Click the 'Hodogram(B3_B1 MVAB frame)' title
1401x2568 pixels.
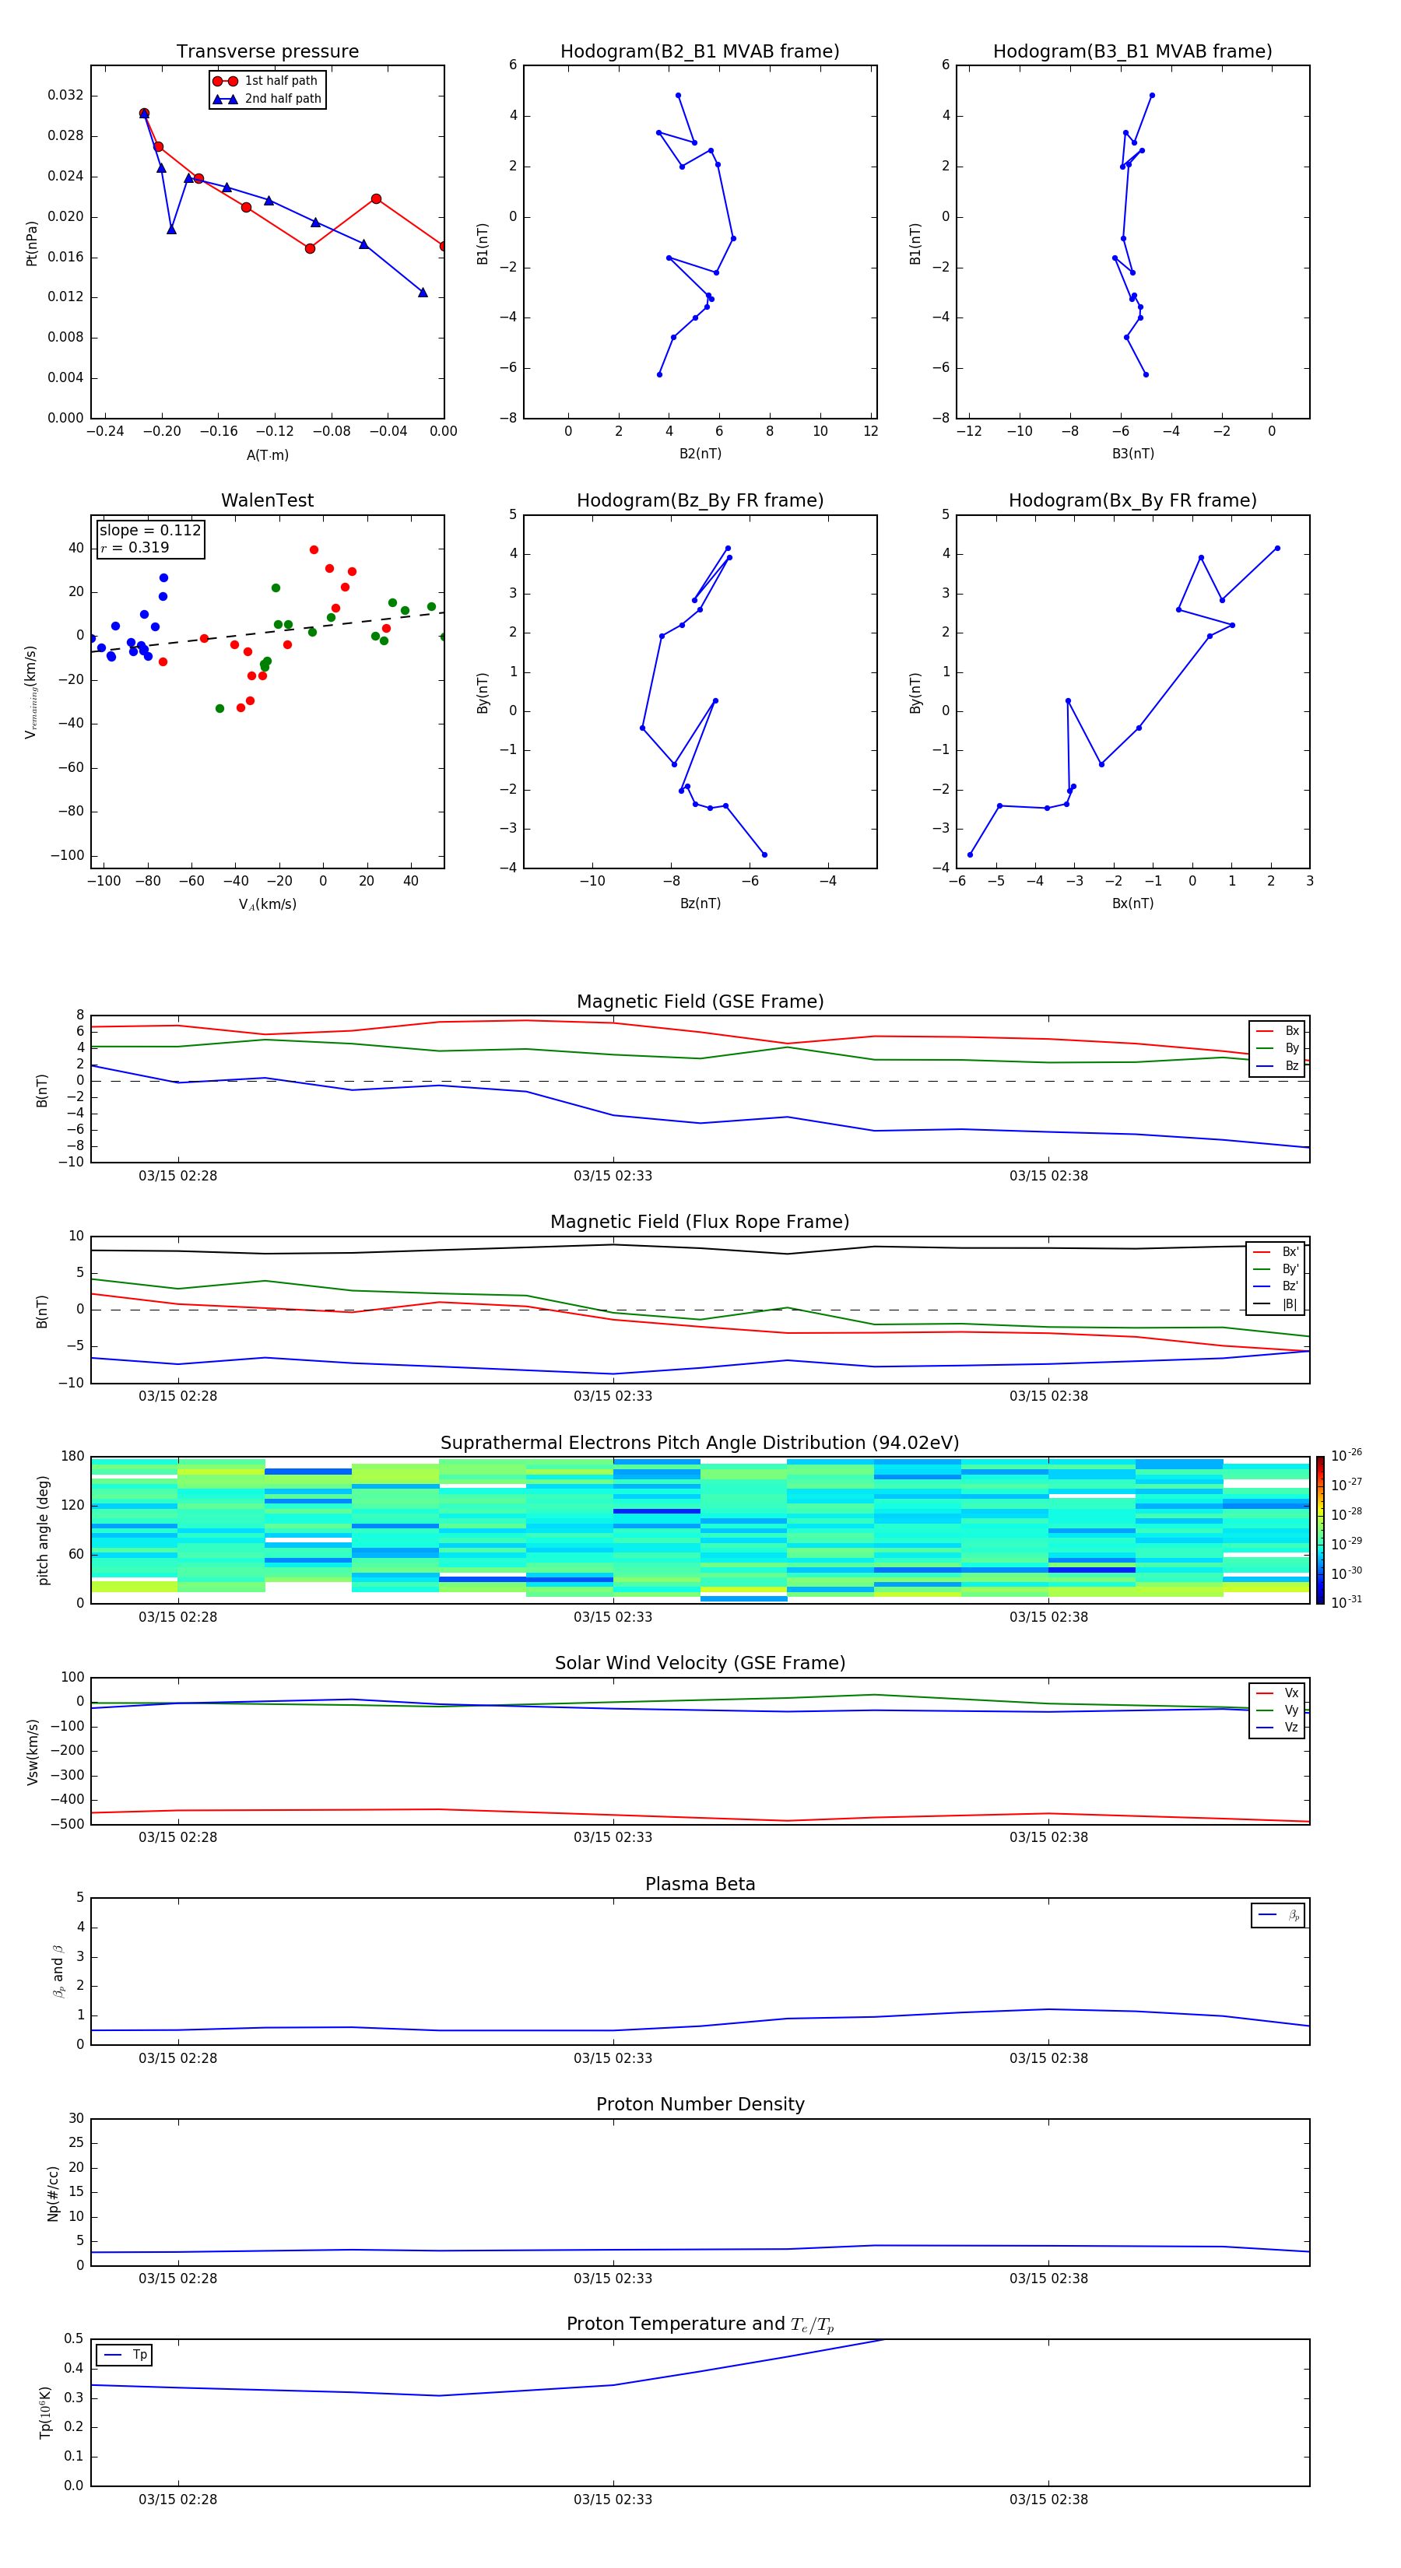(x=1132, y=52)
